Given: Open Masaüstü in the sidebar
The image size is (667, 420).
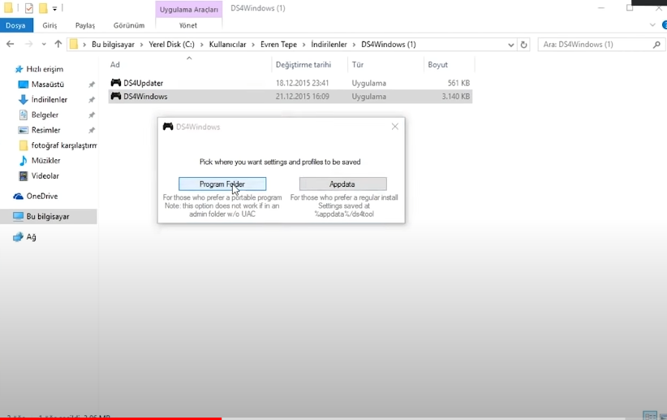Looking at the screenshot, I should click(x=48, y=84).
